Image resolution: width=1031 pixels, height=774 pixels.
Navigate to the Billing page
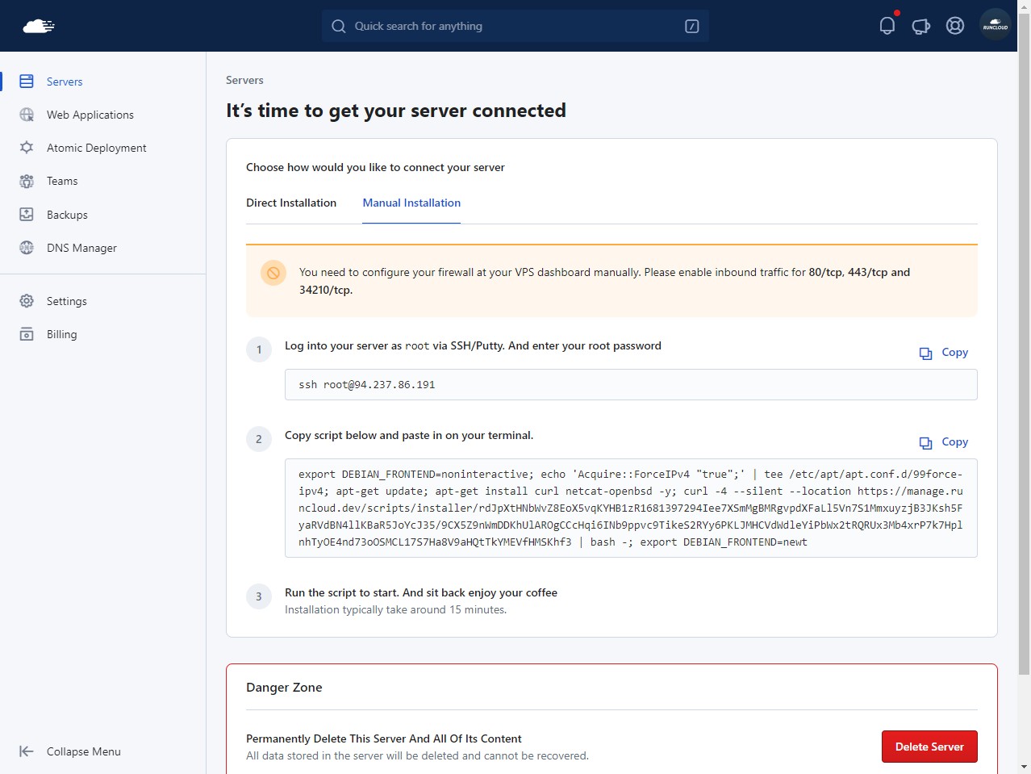(61, 334)
